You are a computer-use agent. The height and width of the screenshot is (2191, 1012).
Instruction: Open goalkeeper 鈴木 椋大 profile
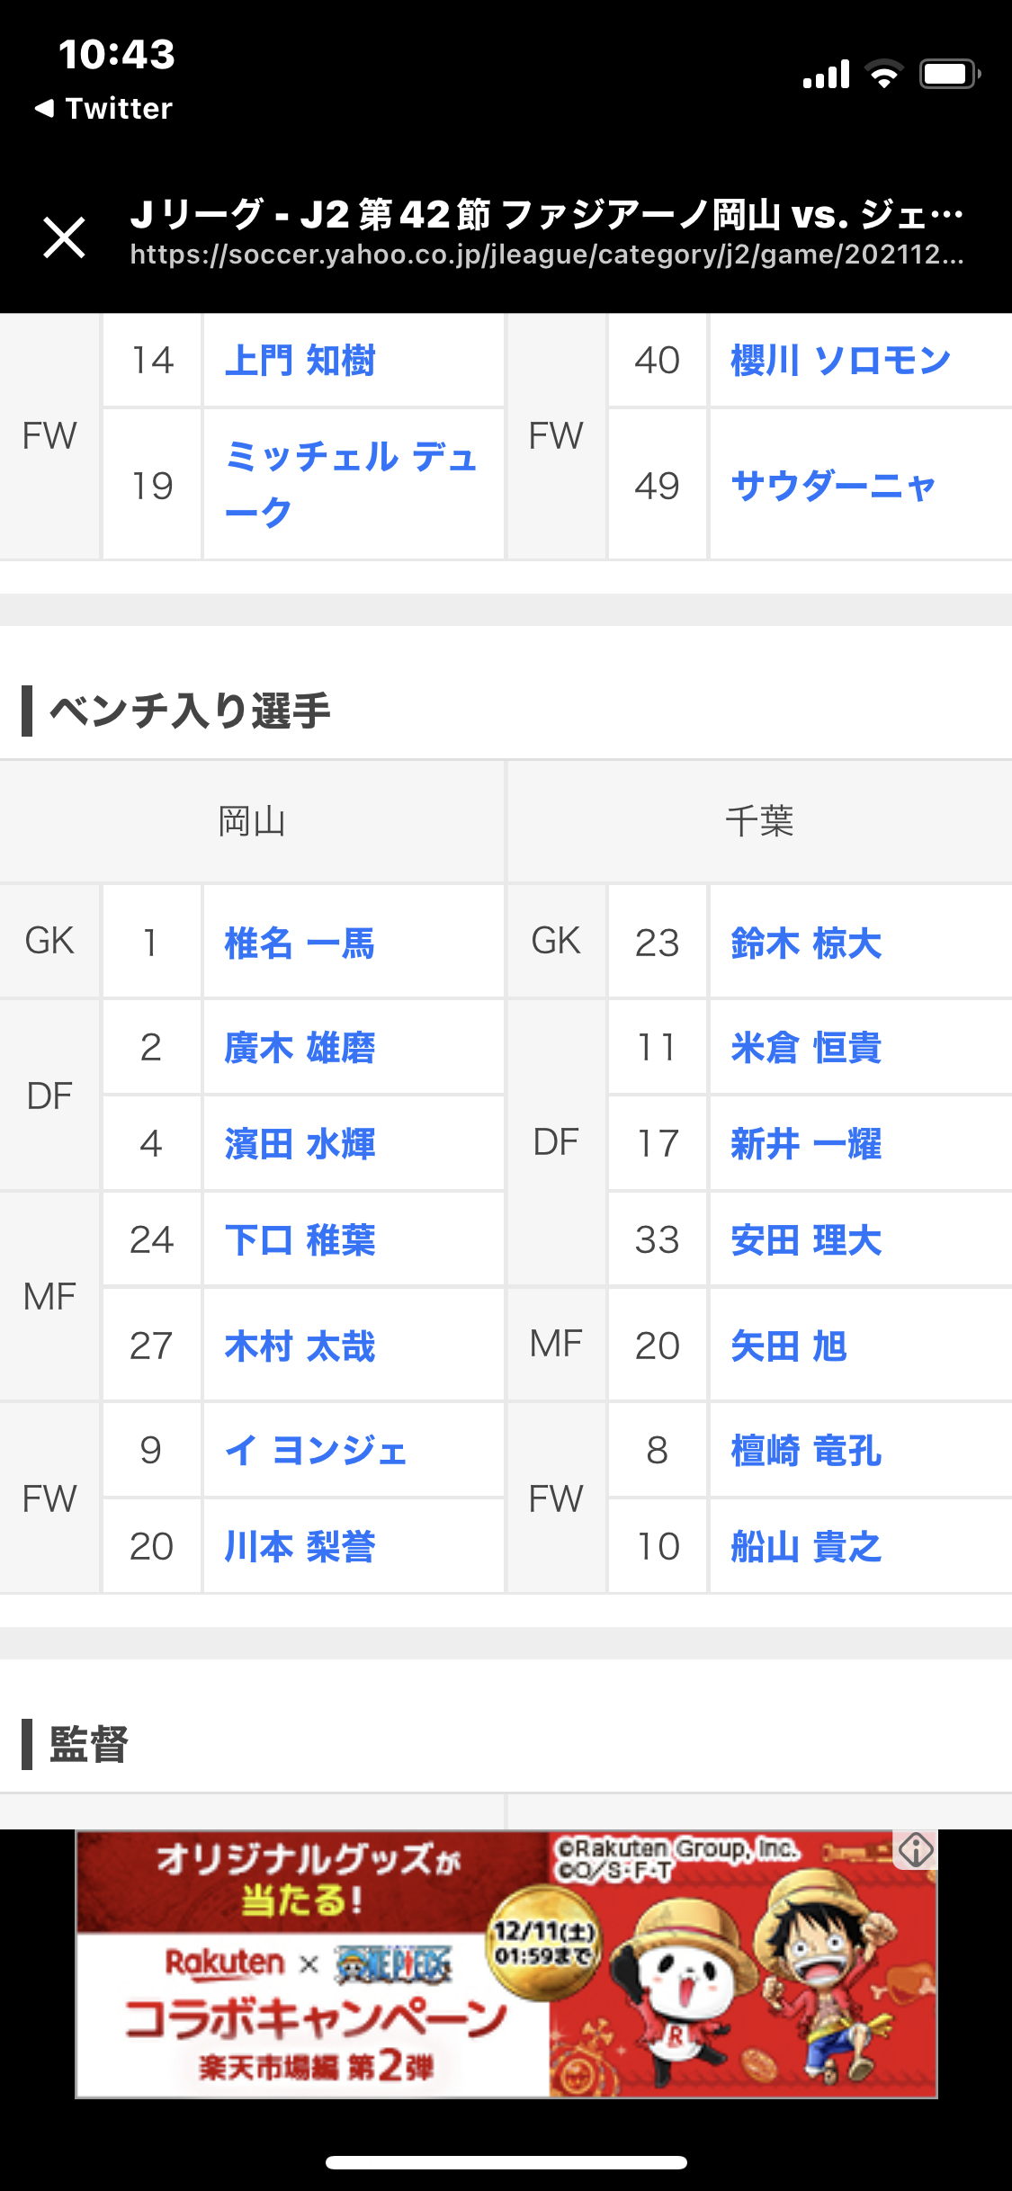(x=806, y=943)
